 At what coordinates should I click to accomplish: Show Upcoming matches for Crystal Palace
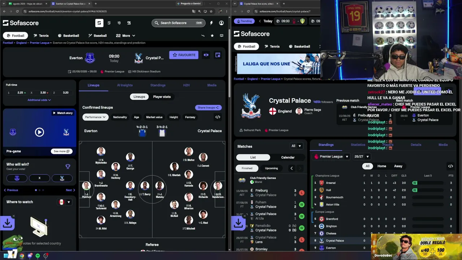pos(271,168)
